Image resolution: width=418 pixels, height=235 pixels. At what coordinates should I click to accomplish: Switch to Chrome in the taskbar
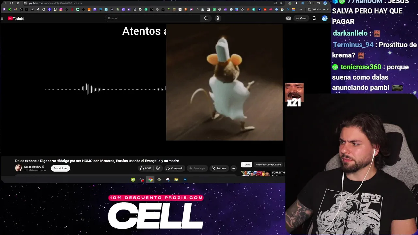[150, 180]
